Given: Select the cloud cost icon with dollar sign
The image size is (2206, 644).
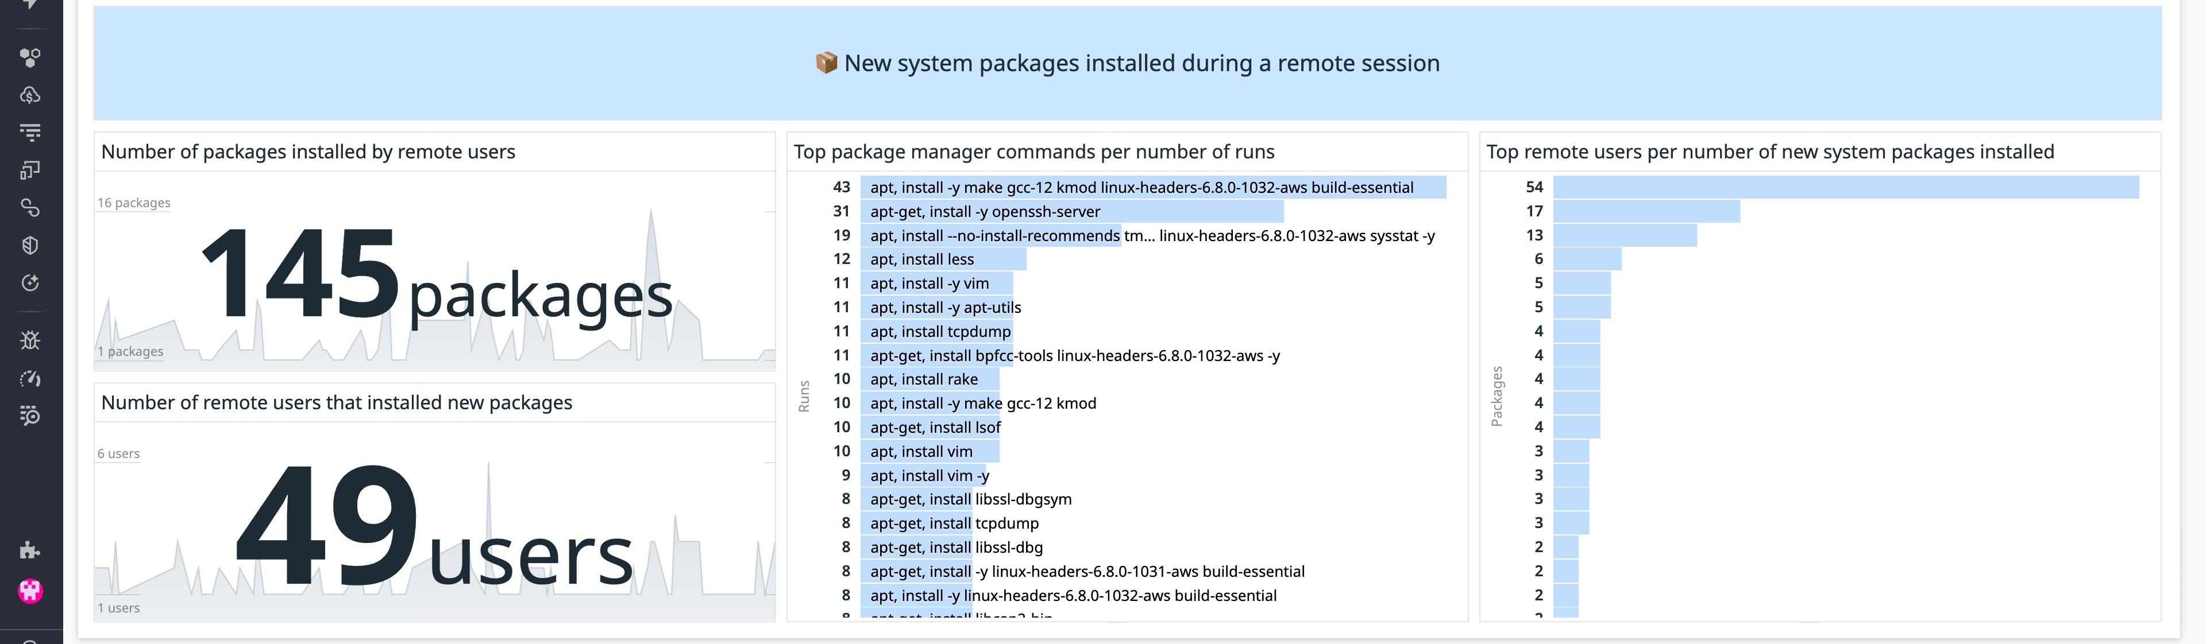Looking at the screenshot, I should pos(31,95).
